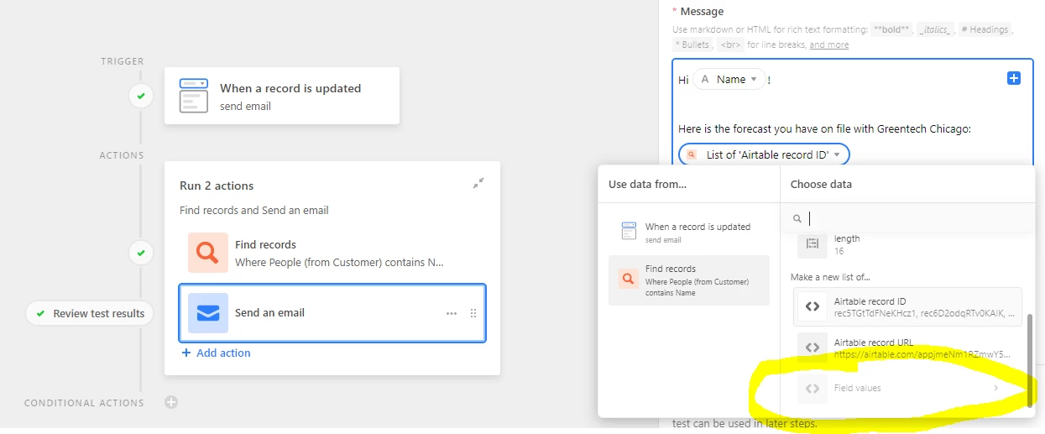The height and width of the screenshot is (434, 1045).
Task: Click the Find records magnifier icon
Action: (208, 253)
